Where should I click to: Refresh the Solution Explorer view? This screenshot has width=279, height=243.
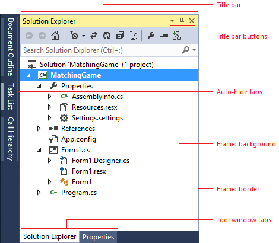coord(107,36)
